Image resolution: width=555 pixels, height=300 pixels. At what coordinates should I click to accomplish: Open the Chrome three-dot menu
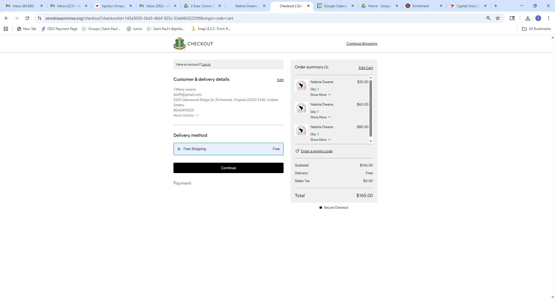coord(548,18)
